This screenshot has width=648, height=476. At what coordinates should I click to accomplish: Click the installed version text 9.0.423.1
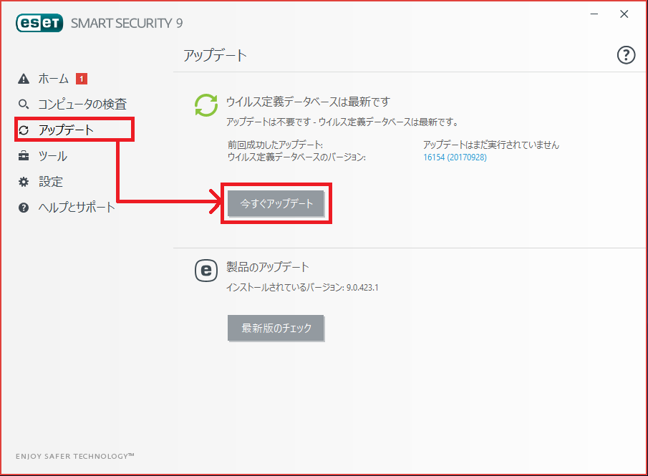point(362,288)
